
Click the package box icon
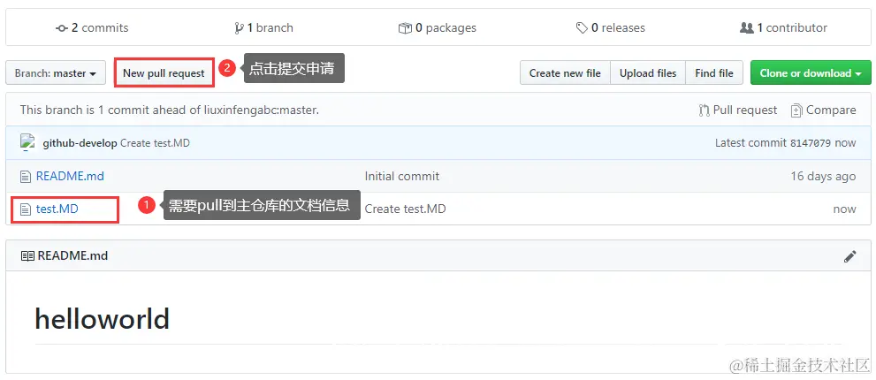click(x=405, y=28)
